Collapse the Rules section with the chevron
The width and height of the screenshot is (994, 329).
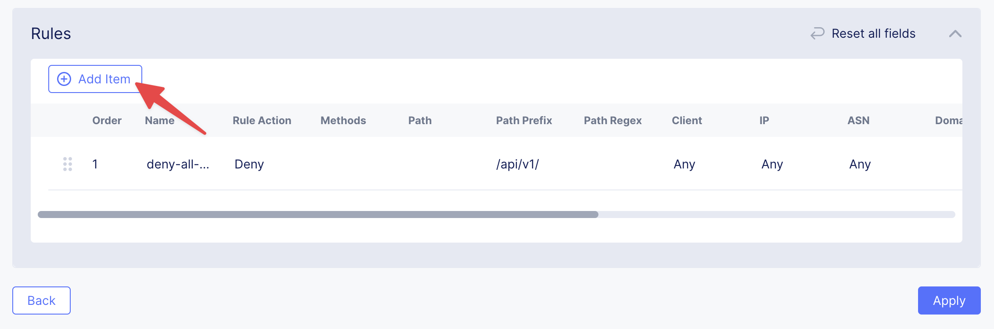pyautogui.click(x=955, y=34)
